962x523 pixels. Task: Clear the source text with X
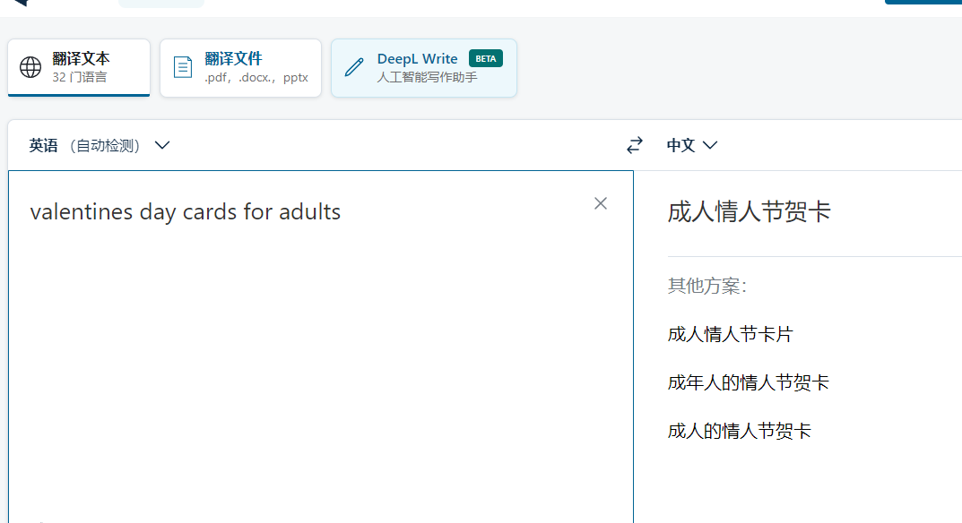click(601, 203)
